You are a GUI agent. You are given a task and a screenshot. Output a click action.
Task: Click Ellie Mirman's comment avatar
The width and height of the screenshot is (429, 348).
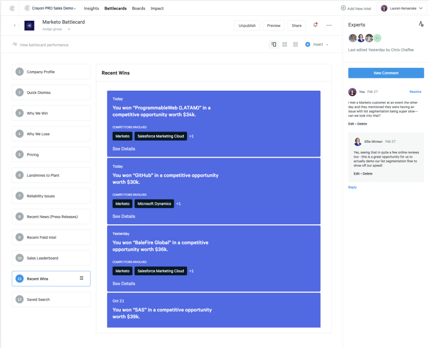coord(358,142)
